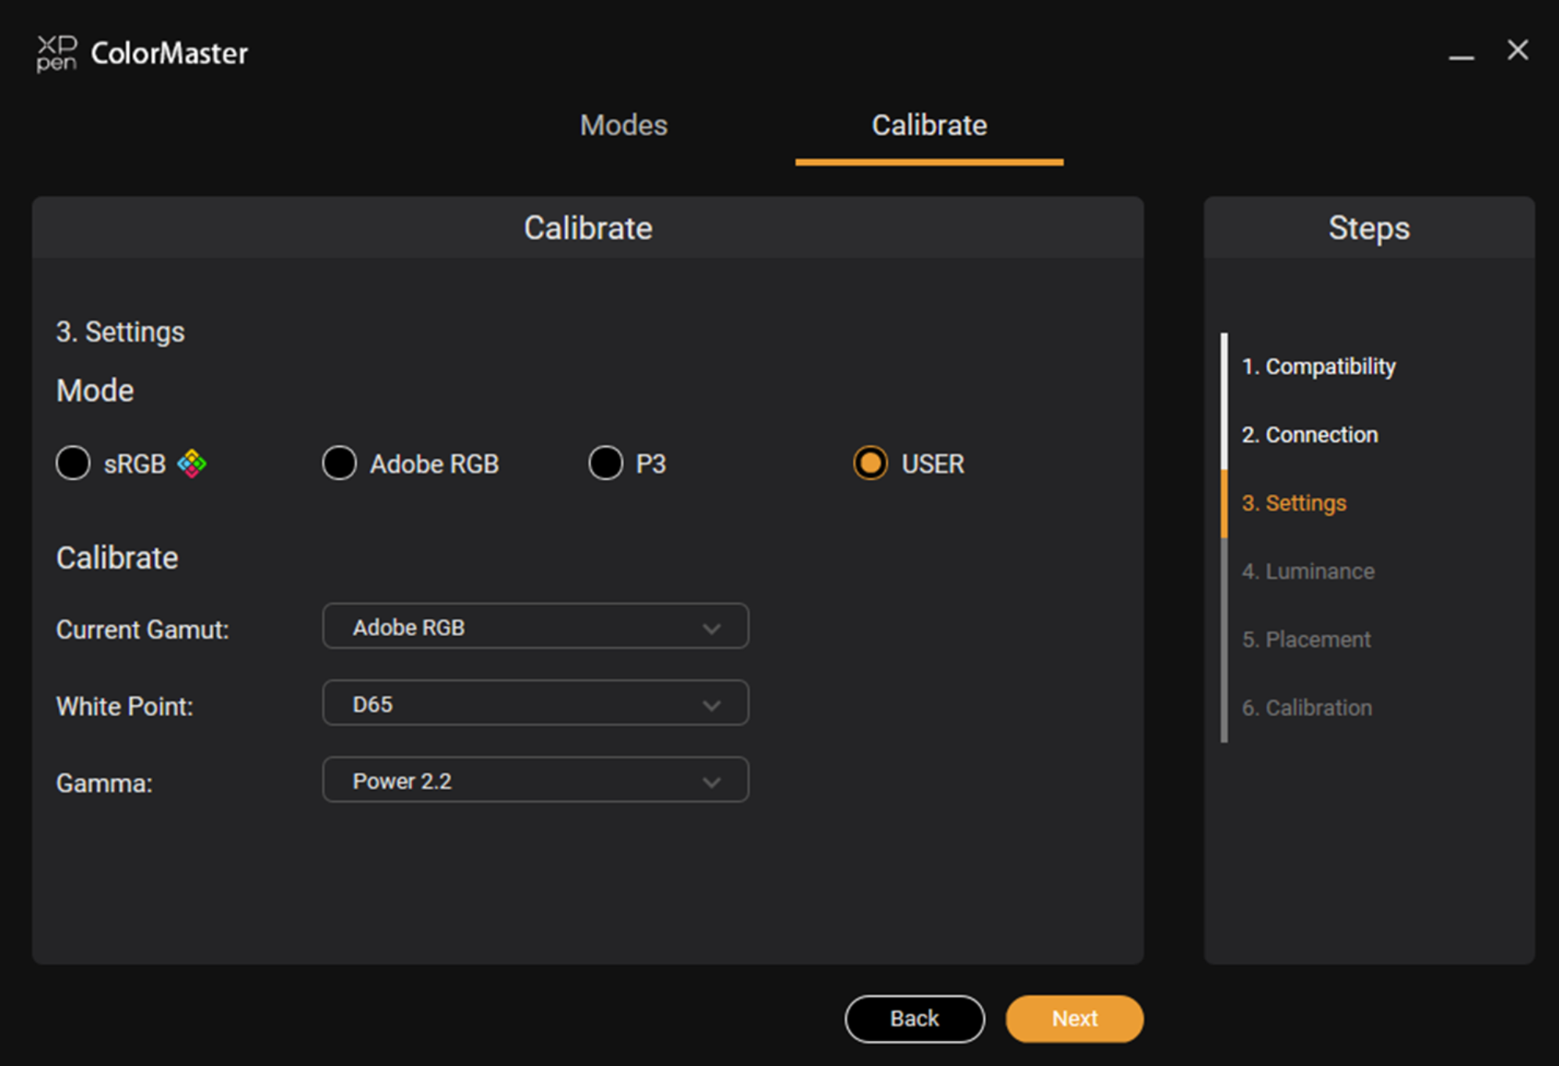This screenshot has height=1066, width=1559.
Task: Select the USER mode radio button
Action: coord(870,463)
